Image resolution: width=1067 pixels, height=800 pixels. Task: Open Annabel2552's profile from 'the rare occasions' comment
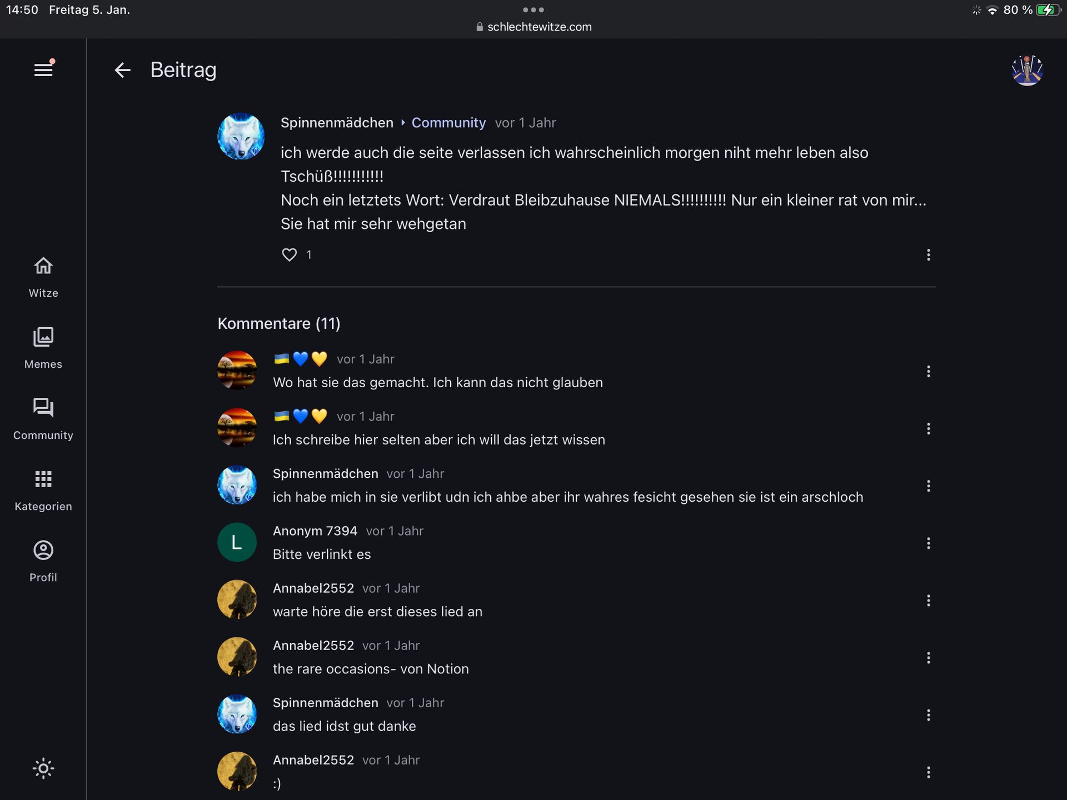click(313, 646)
